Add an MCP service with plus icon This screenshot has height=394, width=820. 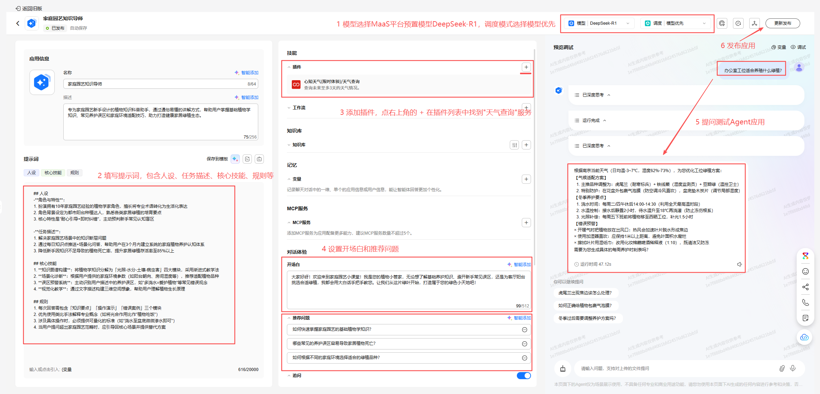tap(526, 223)
